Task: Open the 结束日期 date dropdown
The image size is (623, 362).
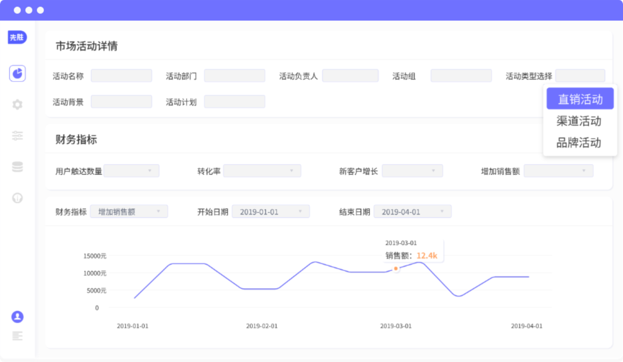Action: pos(412,212)
